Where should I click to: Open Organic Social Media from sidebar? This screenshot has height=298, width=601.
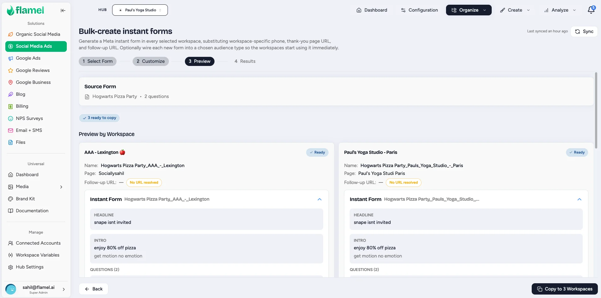tap(36, 34)
